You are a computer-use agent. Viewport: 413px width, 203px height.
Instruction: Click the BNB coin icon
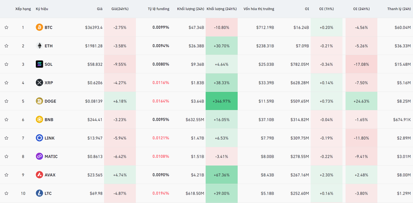39,120
